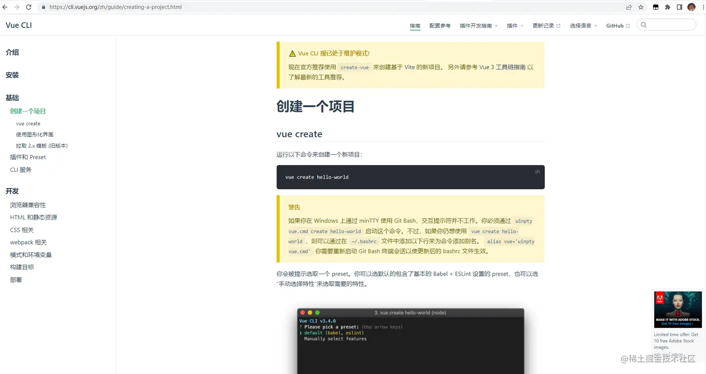The width and height of the screenshot is (706, 374).
Task: Bookmark this page with star icon
Action: click(x=641, y=7)
